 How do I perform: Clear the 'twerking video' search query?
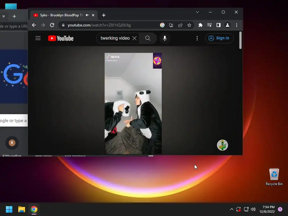(134, 38)
